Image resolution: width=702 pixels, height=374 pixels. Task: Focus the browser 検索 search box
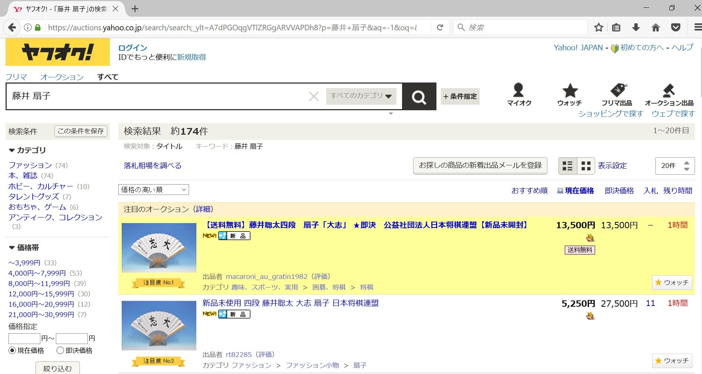[520, 27]
